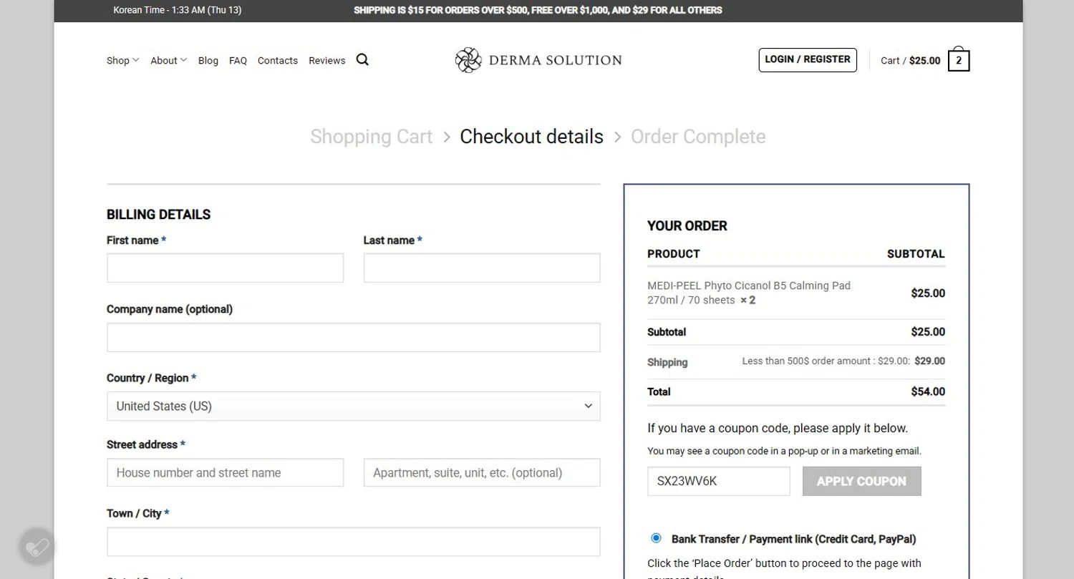Click the Apply Coupon button
This screenshot has height=579, width=1074.
pyautogui.click(x=862, y=481)
